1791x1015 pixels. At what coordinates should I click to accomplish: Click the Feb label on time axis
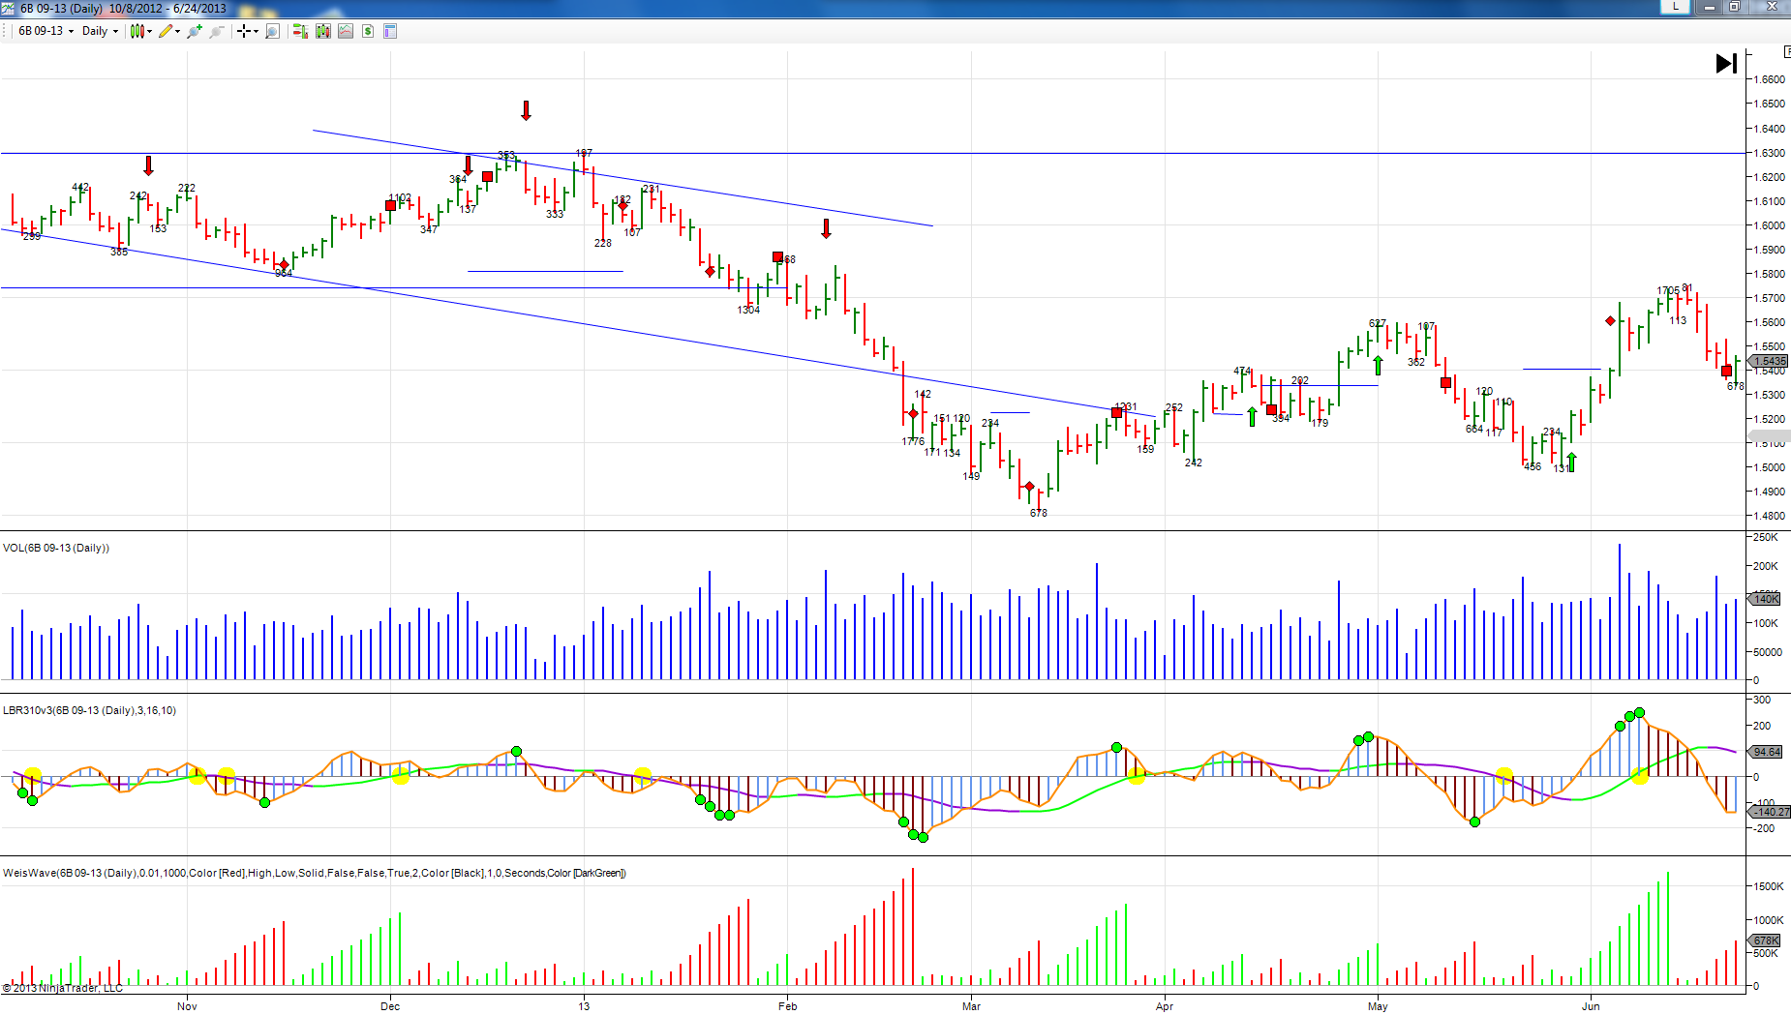point(788,1006)
